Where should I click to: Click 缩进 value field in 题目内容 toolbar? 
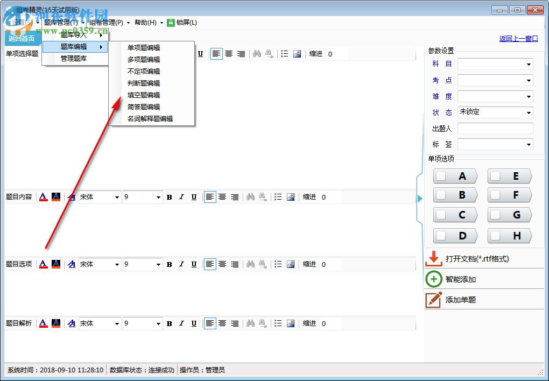coord(331,197)
